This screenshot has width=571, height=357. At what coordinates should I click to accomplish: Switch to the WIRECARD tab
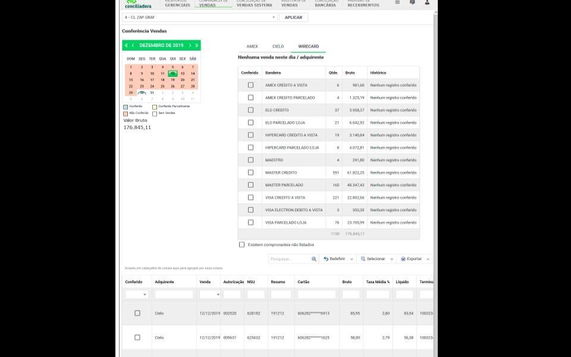(309, 46)
